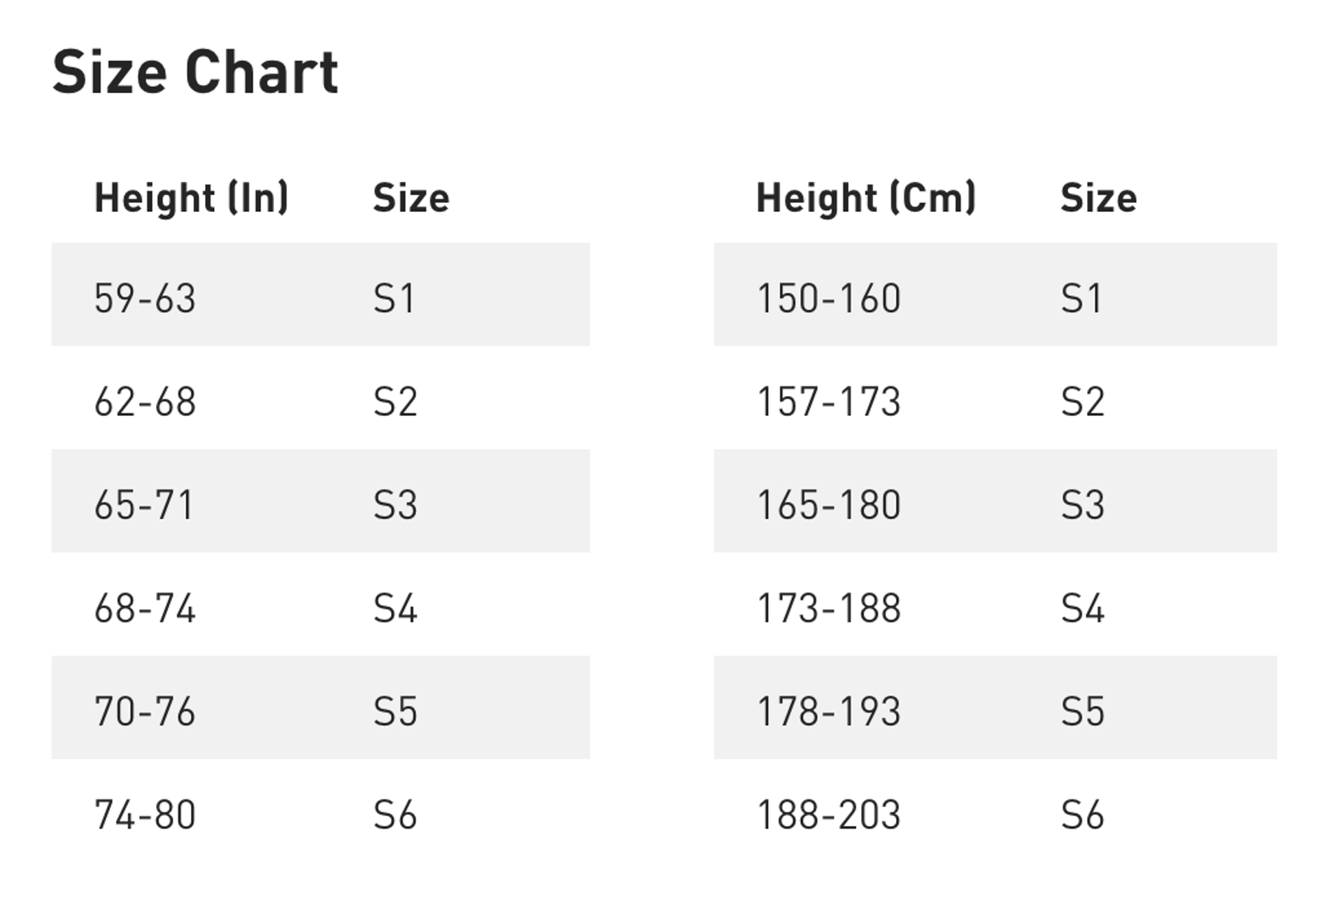The width and height of the screenshot is (1343, 914).
Task: Select the Height (In) column header
Action: (x=191, y=198)
